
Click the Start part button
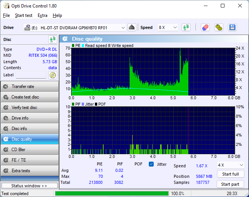tap(230, 184)
